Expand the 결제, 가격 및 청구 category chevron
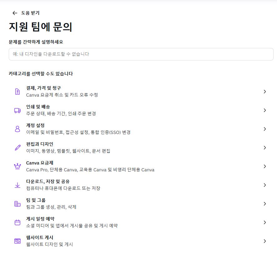The image size is (277, 257). click(265, 91)
